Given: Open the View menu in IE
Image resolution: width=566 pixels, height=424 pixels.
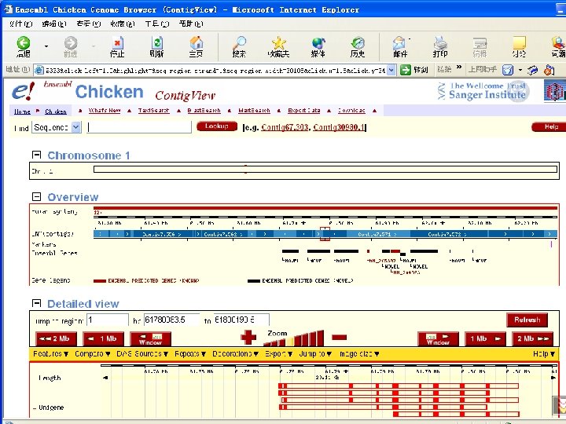Looking at the screenshot, I should tap(88, 24).
